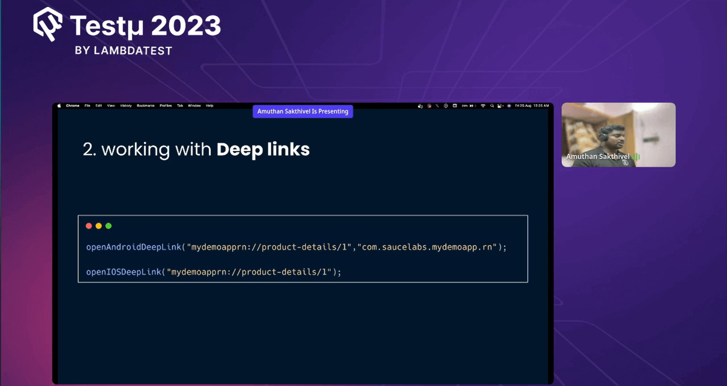Click the BY LAMBDATEST text
The image size is (727, 386).
click(124, 51)
